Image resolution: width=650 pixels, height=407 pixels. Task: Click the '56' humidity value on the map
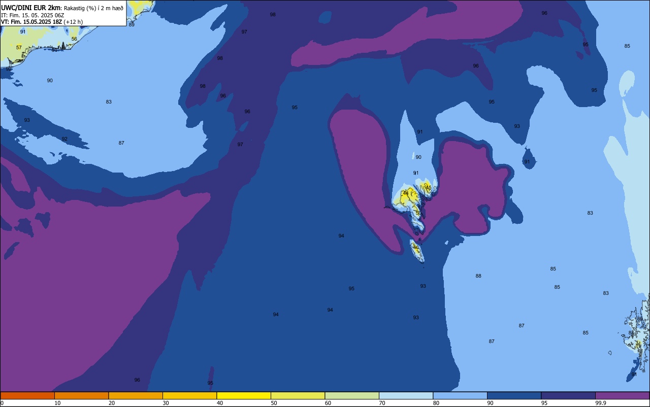pyautogui.click(x=74, y=39)
